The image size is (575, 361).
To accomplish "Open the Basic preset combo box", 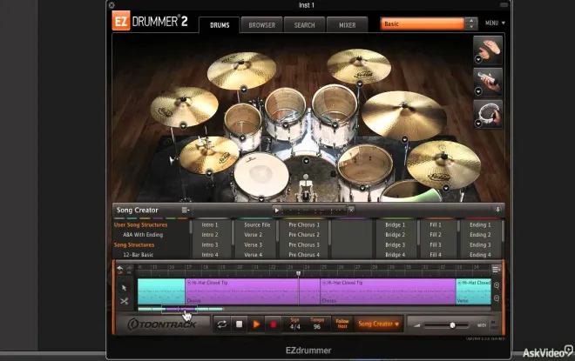I will point(422,23).
